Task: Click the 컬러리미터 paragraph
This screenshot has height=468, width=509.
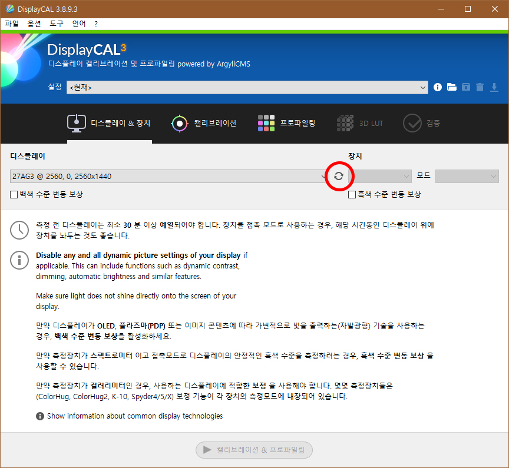Action: click(214, 391)
